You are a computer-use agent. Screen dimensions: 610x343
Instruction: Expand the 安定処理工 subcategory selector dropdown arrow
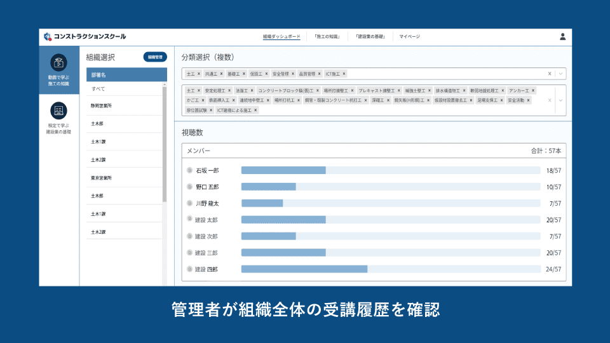(560, 100)
